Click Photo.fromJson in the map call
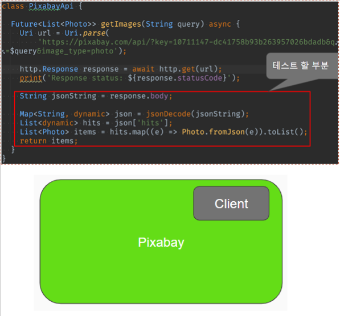 pos(214,132)
